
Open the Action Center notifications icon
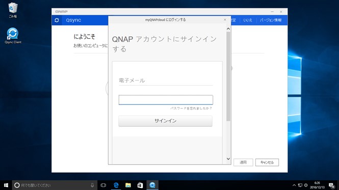[x=332, y=185]
